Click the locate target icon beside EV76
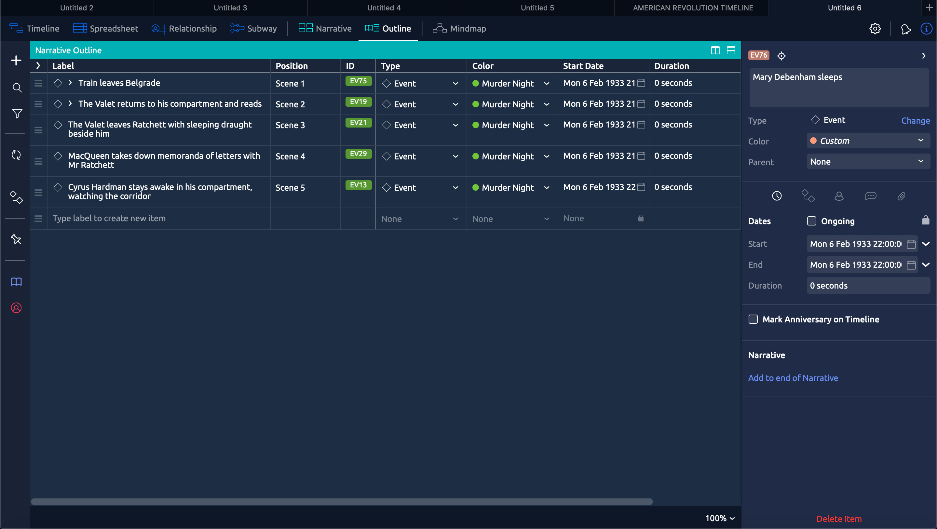 (781, 56)
